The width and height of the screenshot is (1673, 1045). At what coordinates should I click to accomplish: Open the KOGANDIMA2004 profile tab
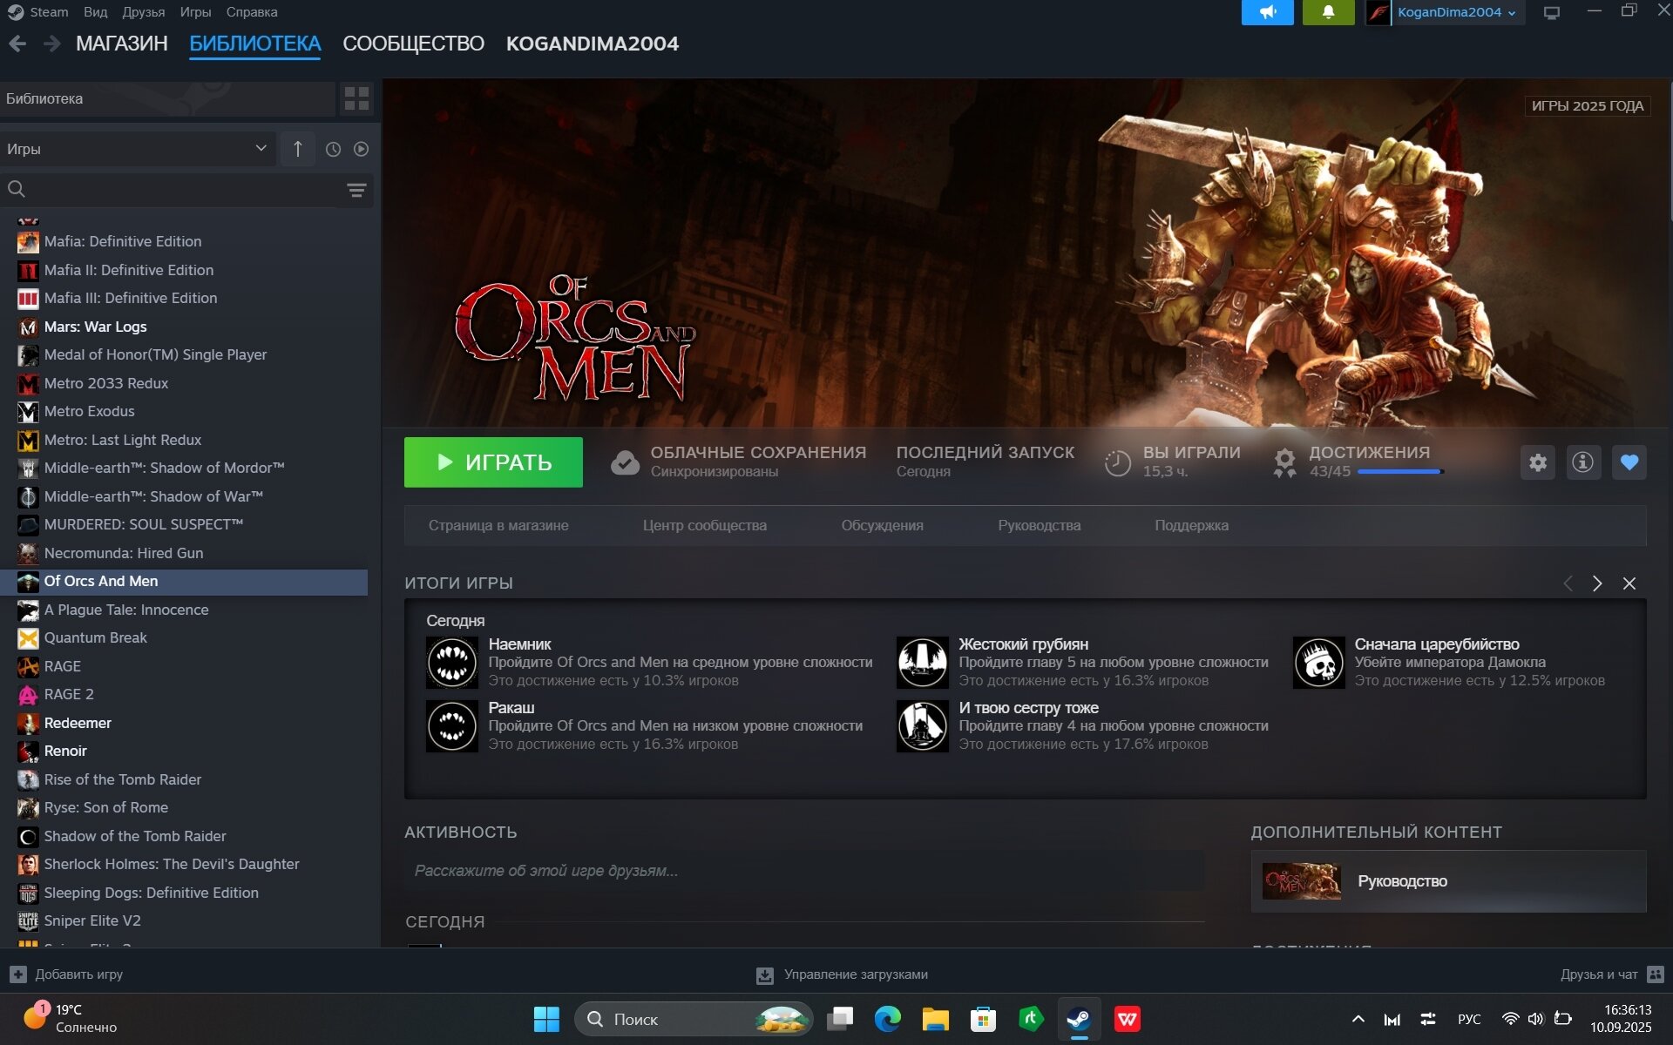click(593, 44)
